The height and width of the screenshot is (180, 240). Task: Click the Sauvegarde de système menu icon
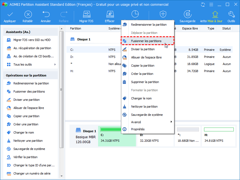(x=124, y=115)
